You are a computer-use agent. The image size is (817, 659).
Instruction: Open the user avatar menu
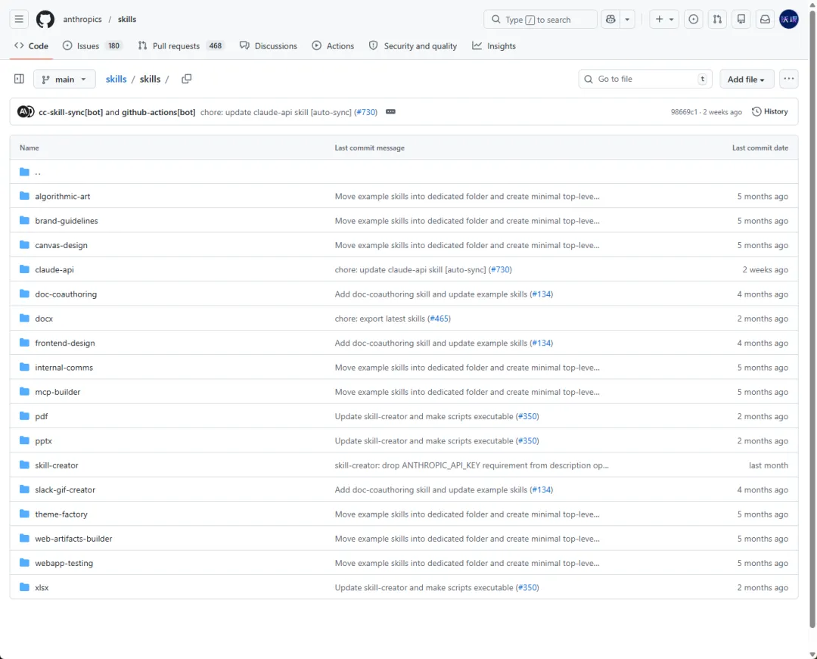click(x=789, y=20)
